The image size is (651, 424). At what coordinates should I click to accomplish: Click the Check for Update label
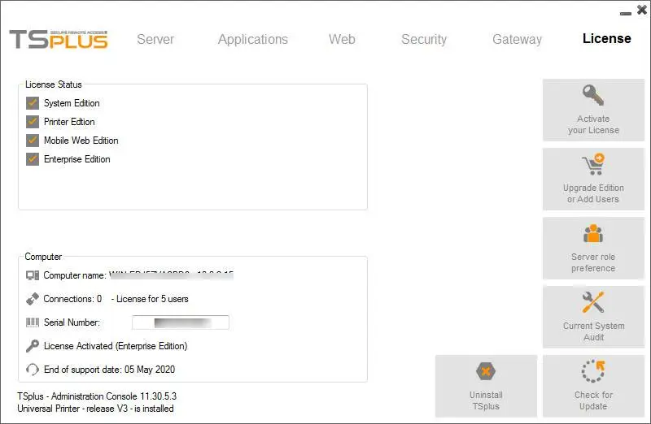coord(593,400)
